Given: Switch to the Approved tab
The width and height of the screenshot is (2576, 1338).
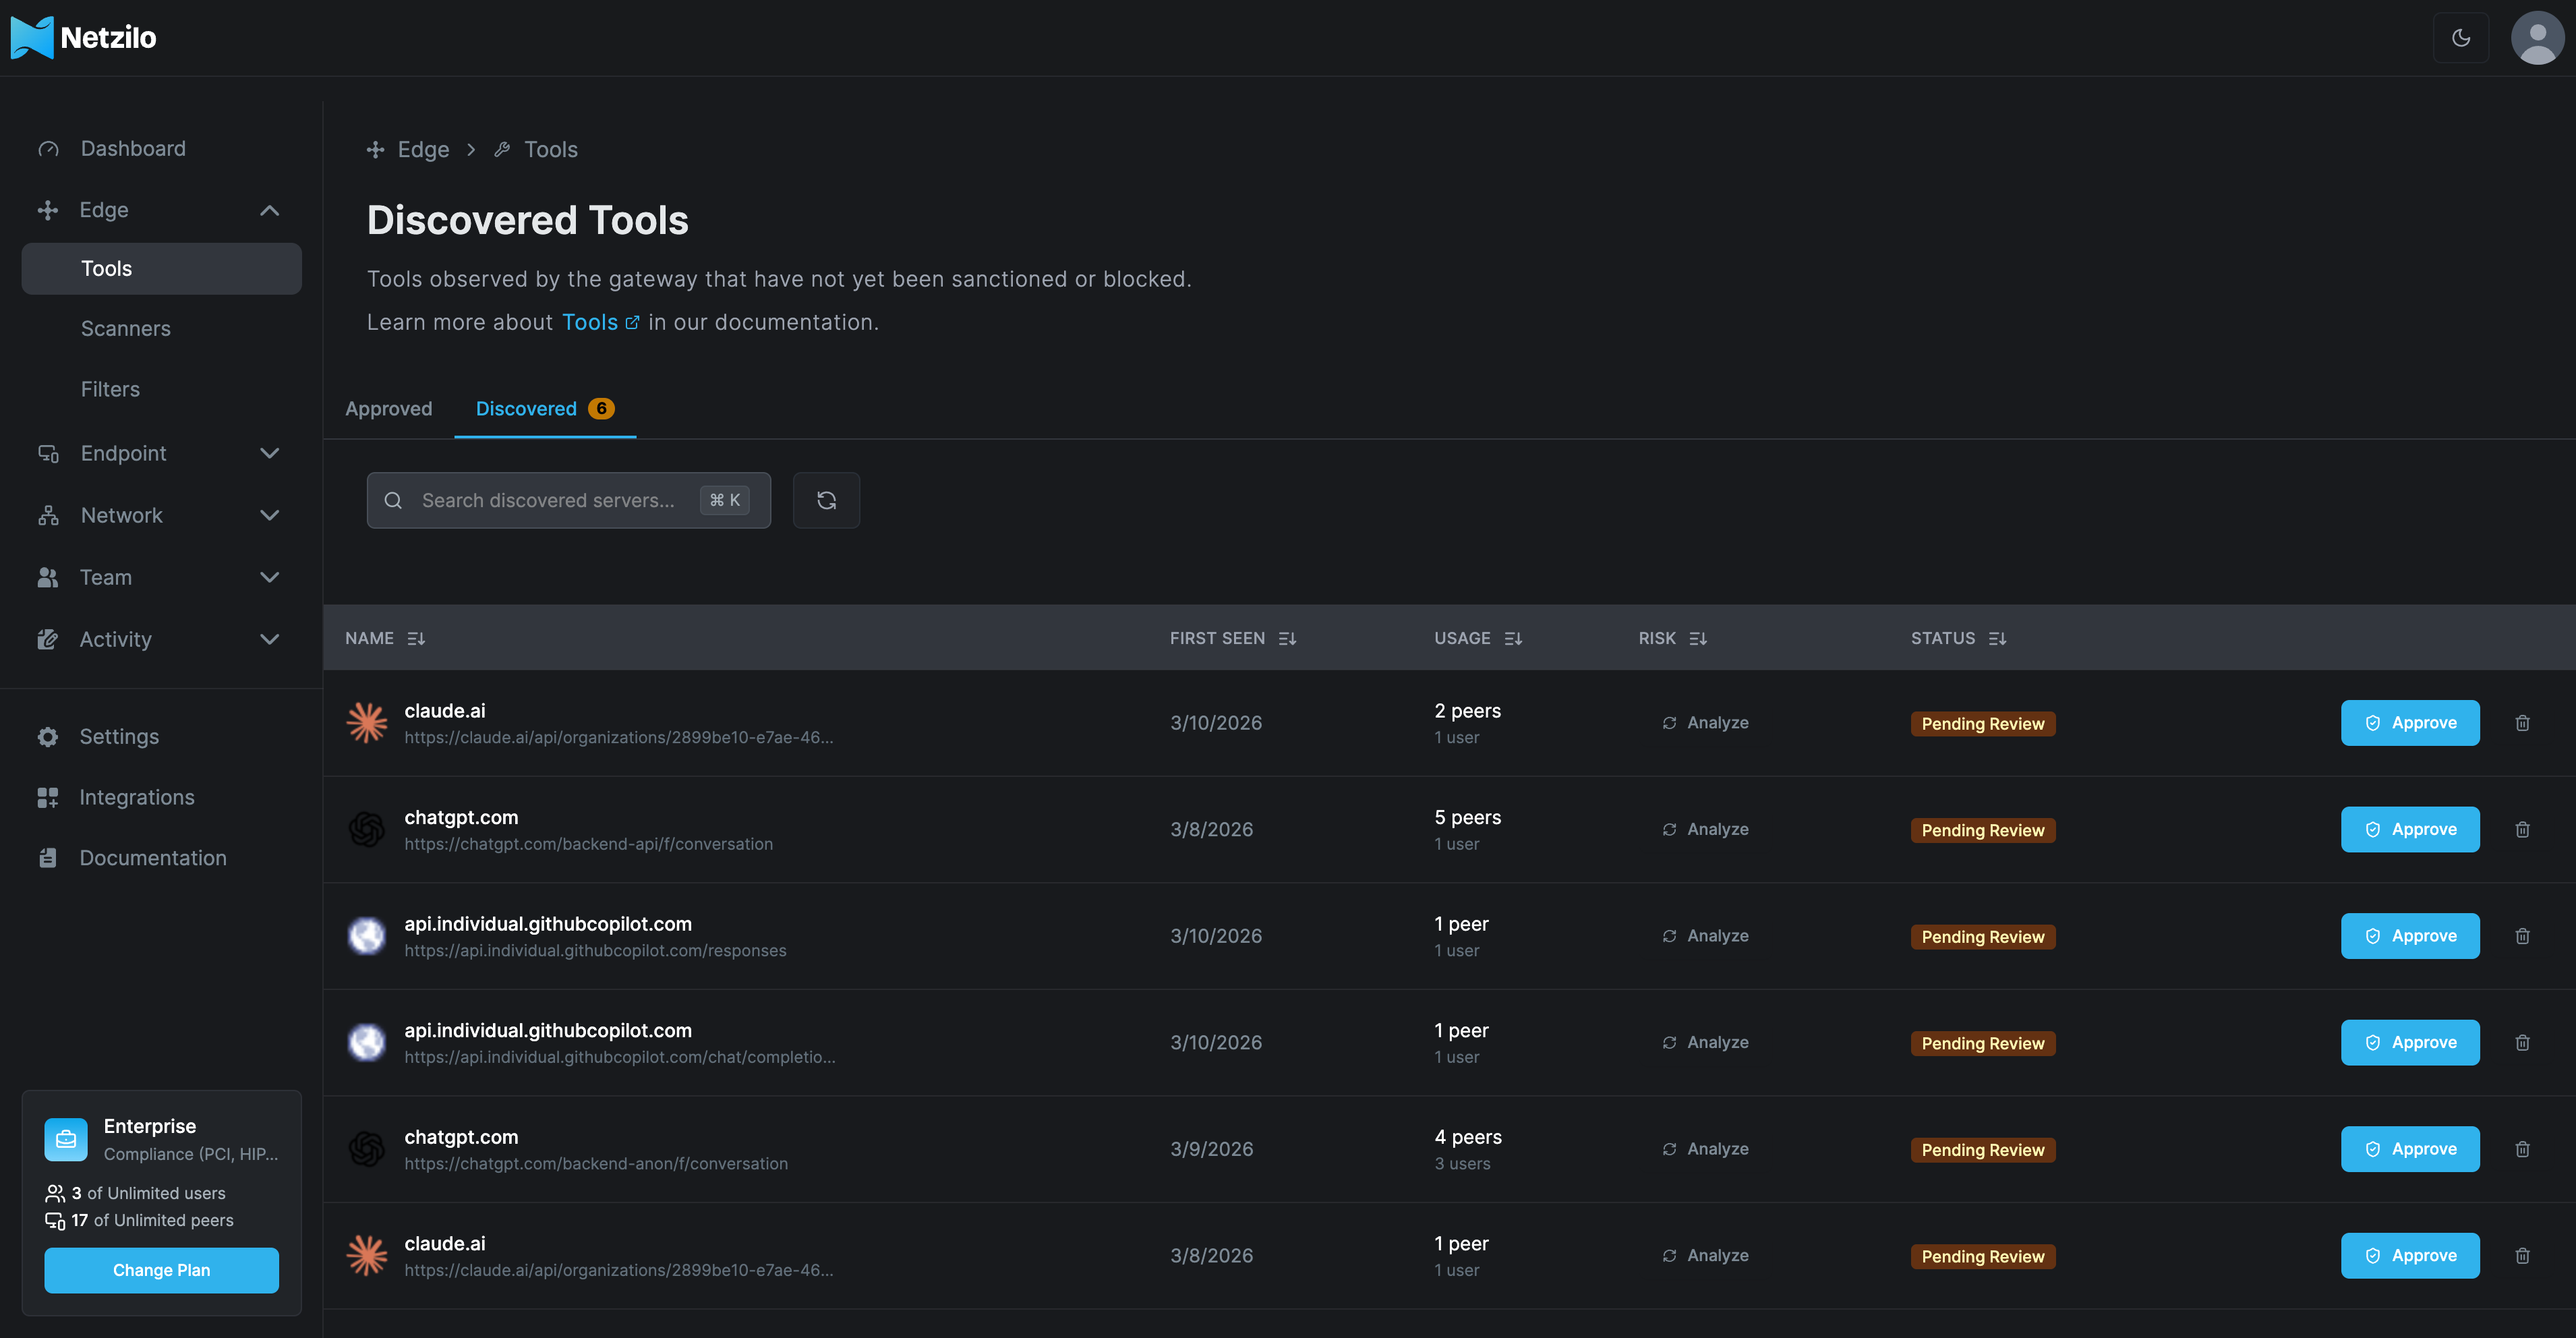Looking at the screenshot, I should [x=389, y=408].
